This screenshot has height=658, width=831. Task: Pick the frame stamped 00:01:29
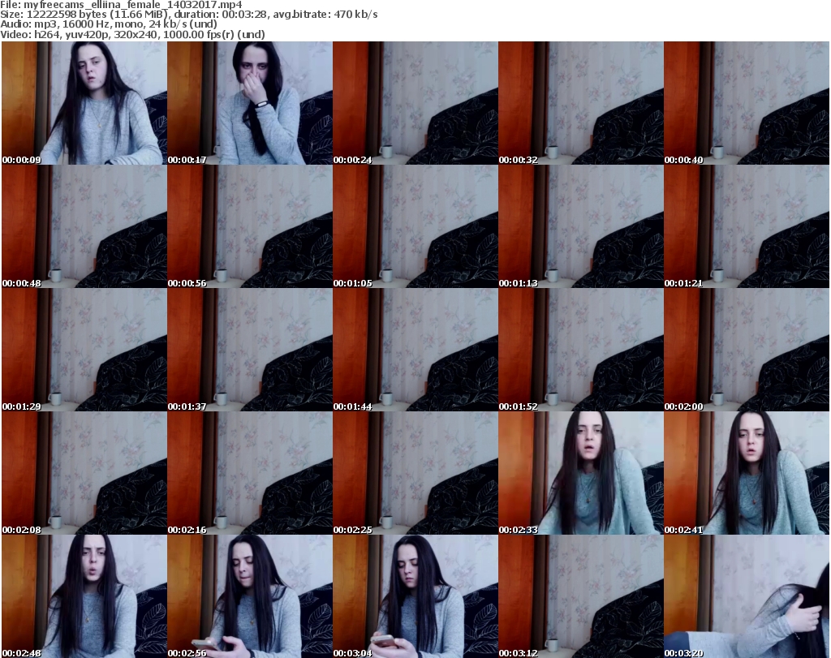point(84,350)
